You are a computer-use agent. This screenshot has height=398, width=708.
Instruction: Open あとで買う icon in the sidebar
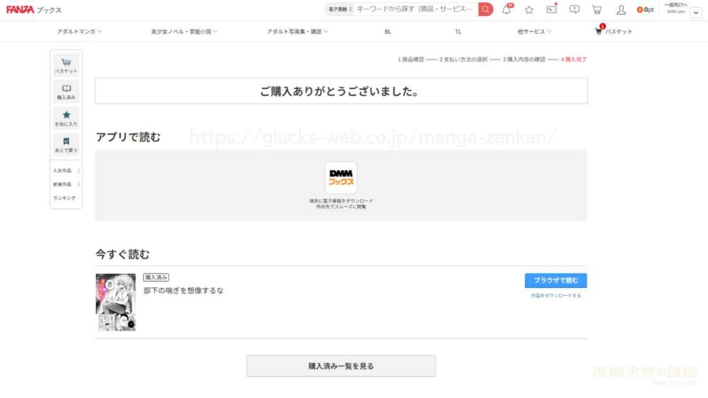66,143
